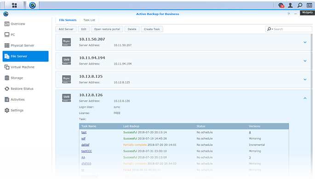Screen dimensions: 315x179
Task: Open the notifications chat icon
Action: coord(281,5)
